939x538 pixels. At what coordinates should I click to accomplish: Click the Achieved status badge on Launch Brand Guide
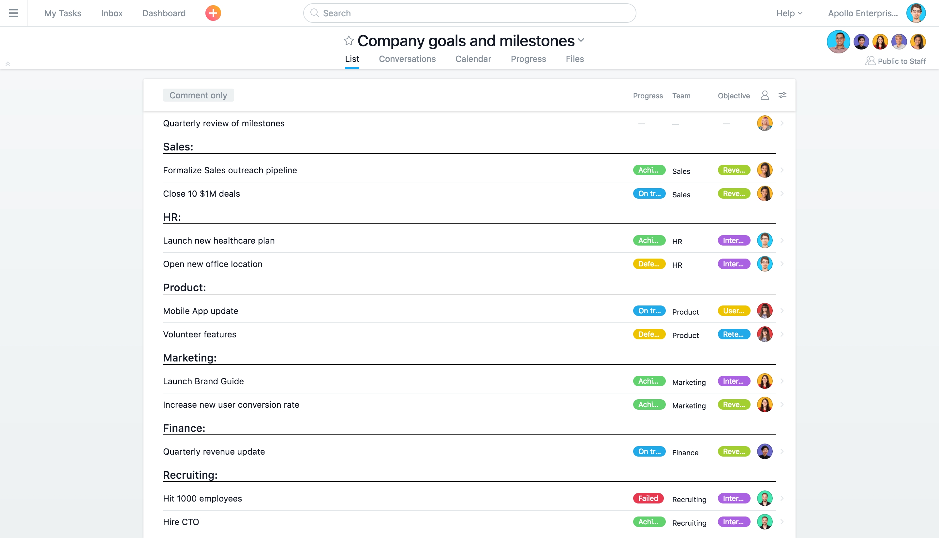pos(649,381)
